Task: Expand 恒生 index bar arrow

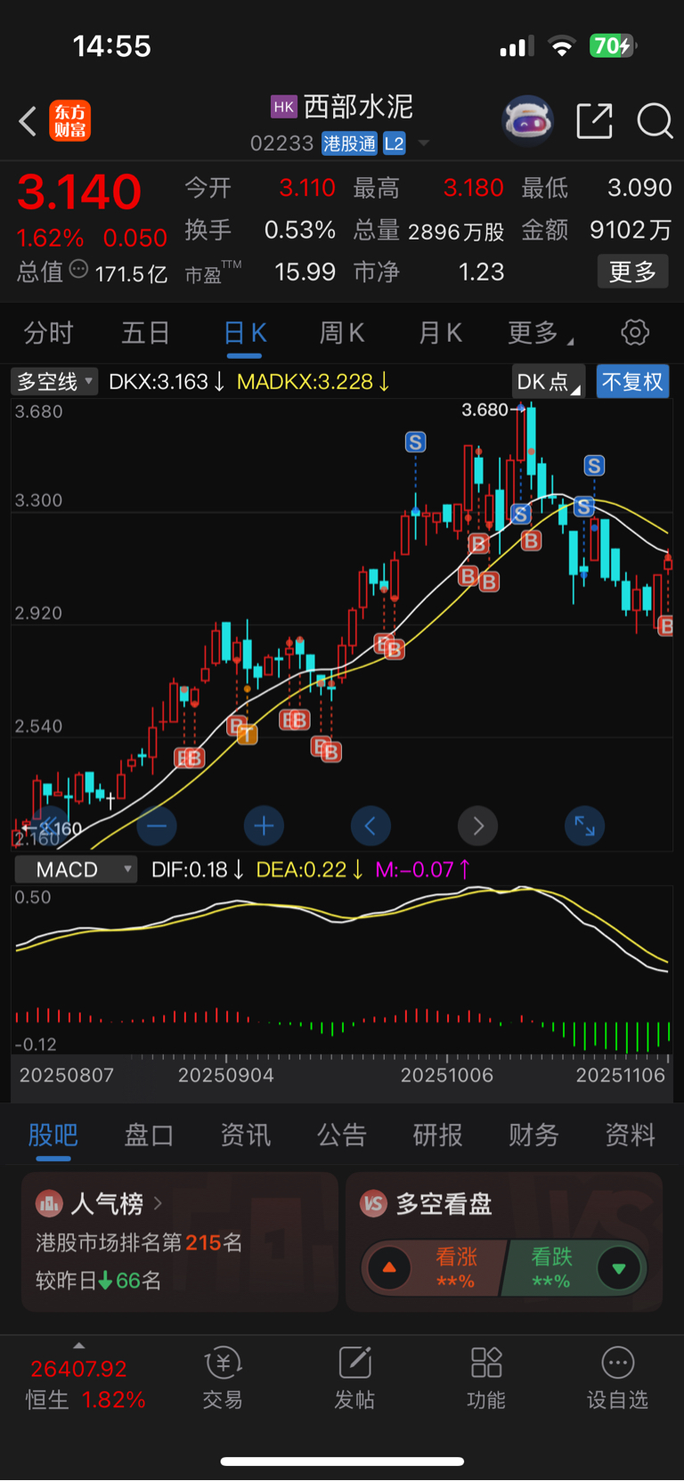Action: 78,1346
